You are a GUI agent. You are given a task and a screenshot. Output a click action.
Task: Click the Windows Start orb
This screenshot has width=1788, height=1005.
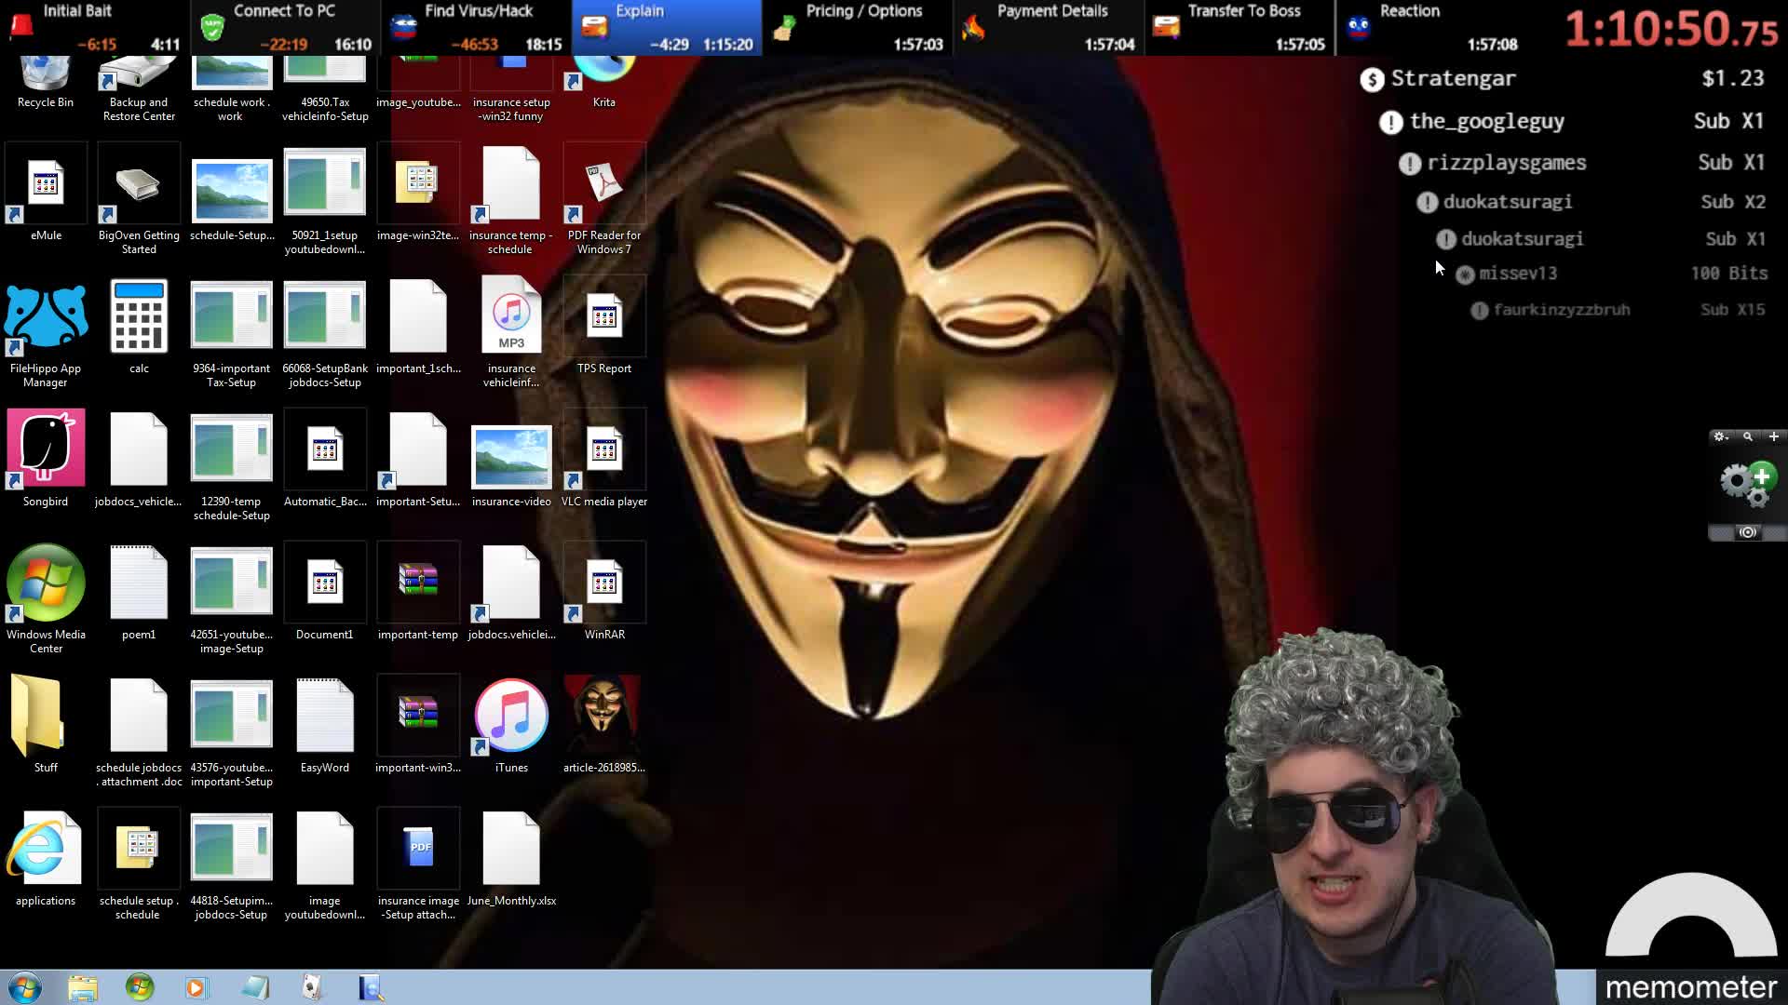25,987
